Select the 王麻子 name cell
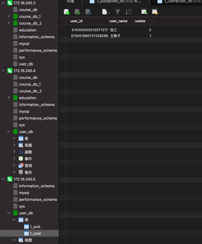This screenshot has width=202, height=244. pyautogui.click(x=115, y=36)
